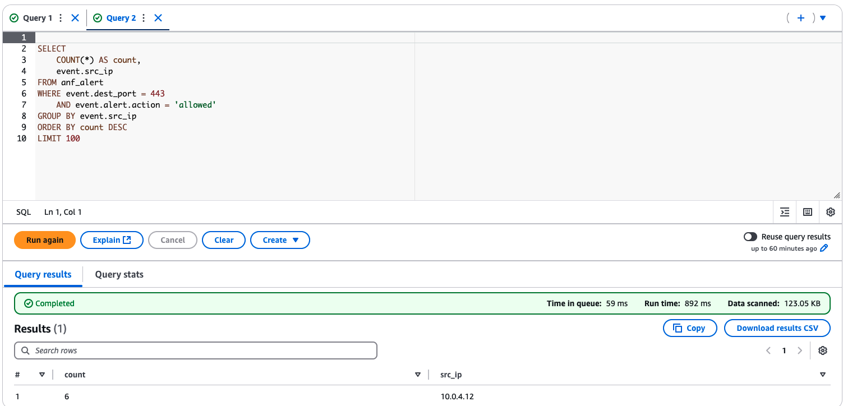Click the Ln 1, Col 1 indicator

pos(63,212)
